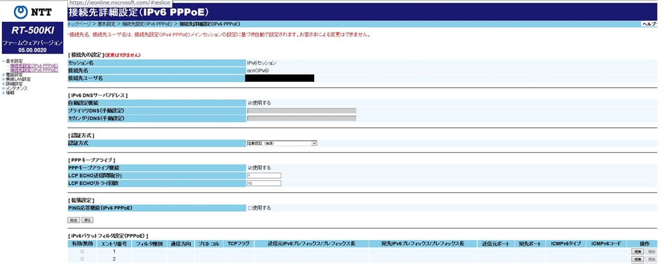The width and height of the screenshot is (662, 264).
Task: Expand the 無線LAN設定 tree node
Action: 3,79
